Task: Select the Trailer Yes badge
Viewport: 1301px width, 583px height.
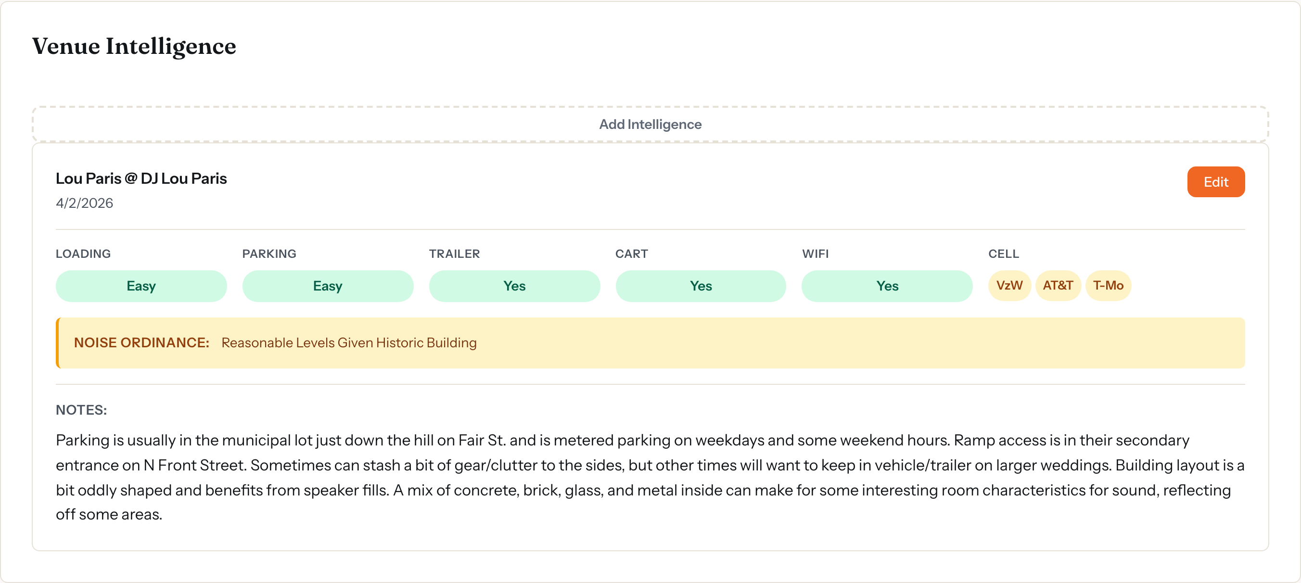Action: point(514,286)
